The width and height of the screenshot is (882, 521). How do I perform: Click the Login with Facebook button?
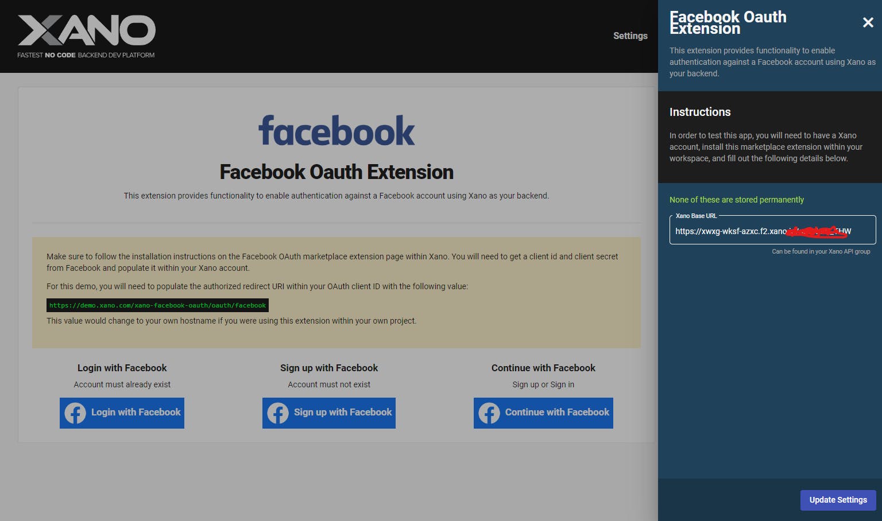122,413
